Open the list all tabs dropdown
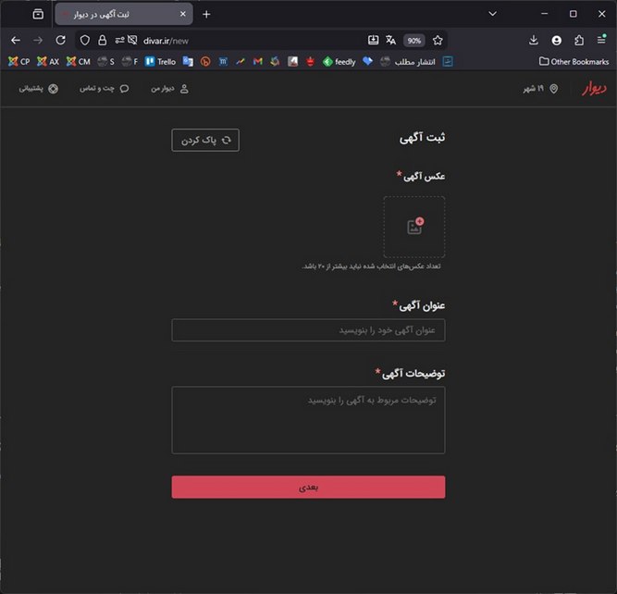The image size is (617, 594). tap(492, 14)
